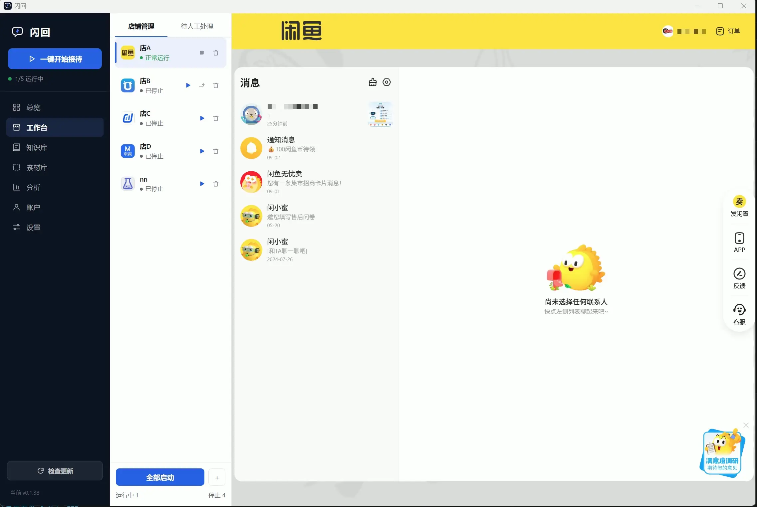Image resolution: width=757 pixels, height=507 pixels.
Task: Click the 通知消息 yellow avatar
Action: click(251, 148)
